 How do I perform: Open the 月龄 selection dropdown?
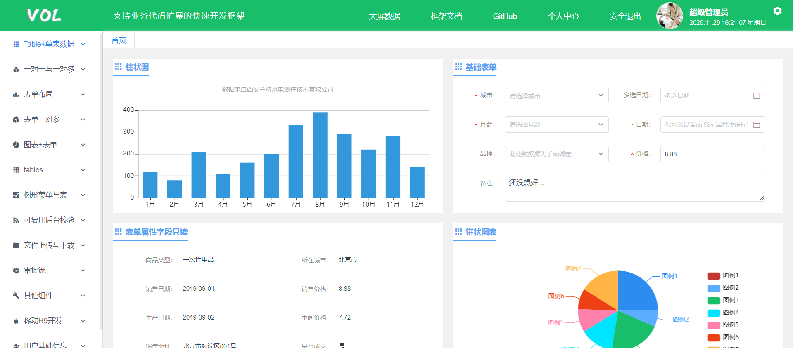[x=556, y=125]
